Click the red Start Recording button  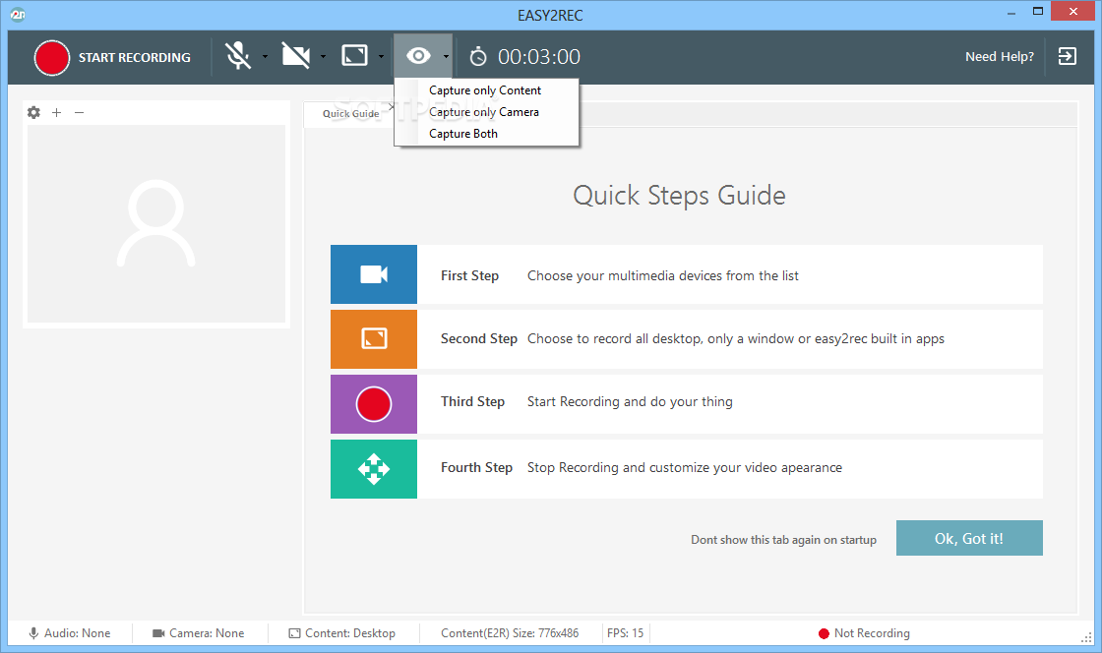coord(52,58)
